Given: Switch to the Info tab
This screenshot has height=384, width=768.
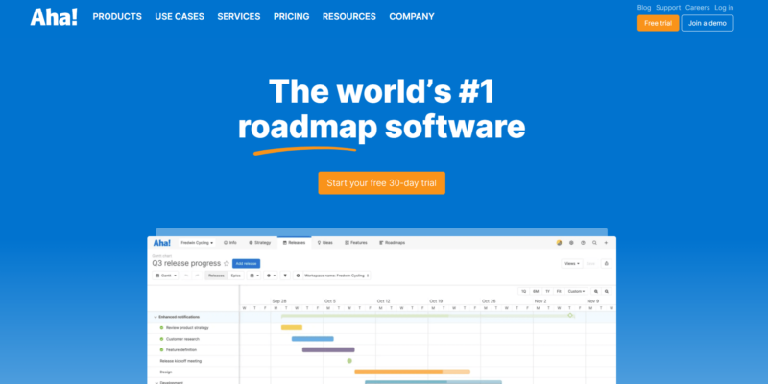Looking at the screenshot, I should tap(229, 243).
